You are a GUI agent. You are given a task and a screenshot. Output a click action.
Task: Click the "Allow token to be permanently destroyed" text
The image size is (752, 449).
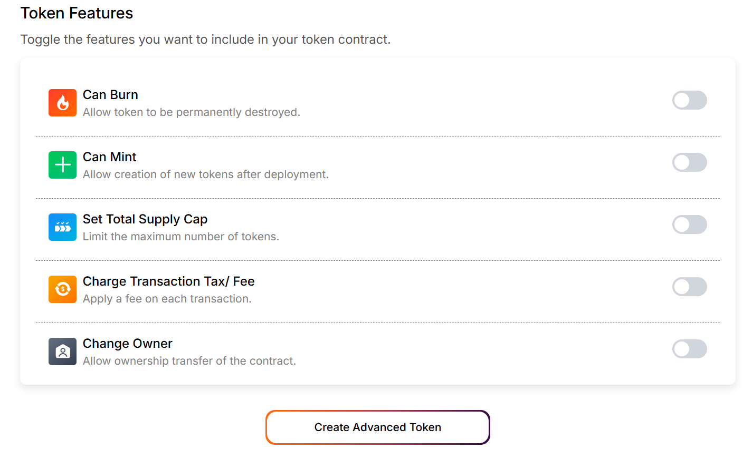pyautogui.click(x=191, y=112)
